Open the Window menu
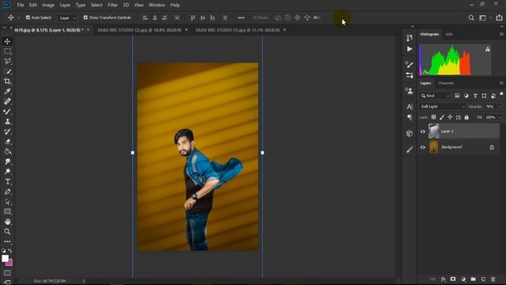 point(157,6)
